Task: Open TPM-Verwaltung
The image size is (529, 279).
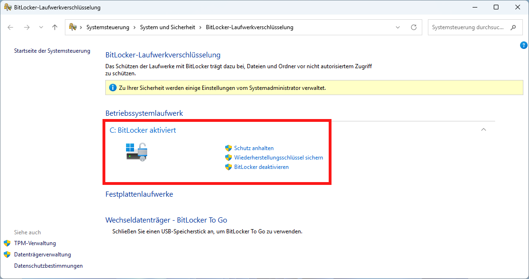Action: click(x=35, y=243)
